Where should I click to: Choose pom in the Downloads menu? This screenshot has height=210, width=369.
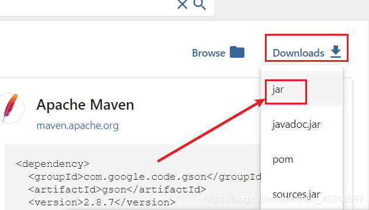[x=302, y=159]
